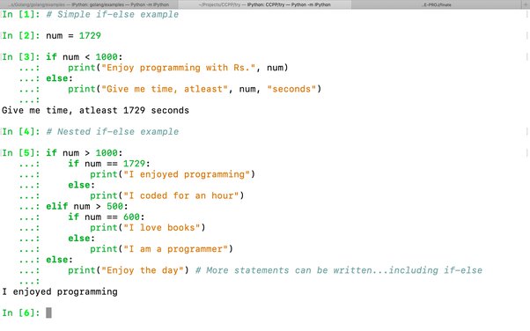Viewport: 530px width, 331px height.
Task: Click the line "elif num > 500:"
Action: point(87,206)
